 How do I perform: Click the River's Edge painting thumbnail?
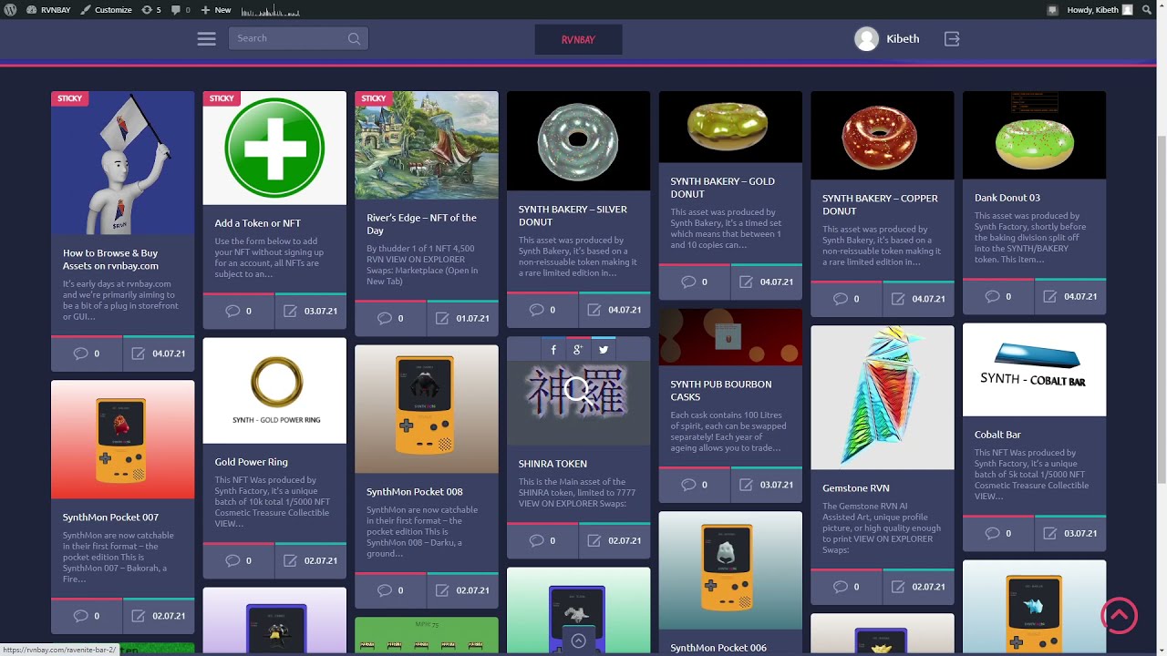tap(427, 146)
